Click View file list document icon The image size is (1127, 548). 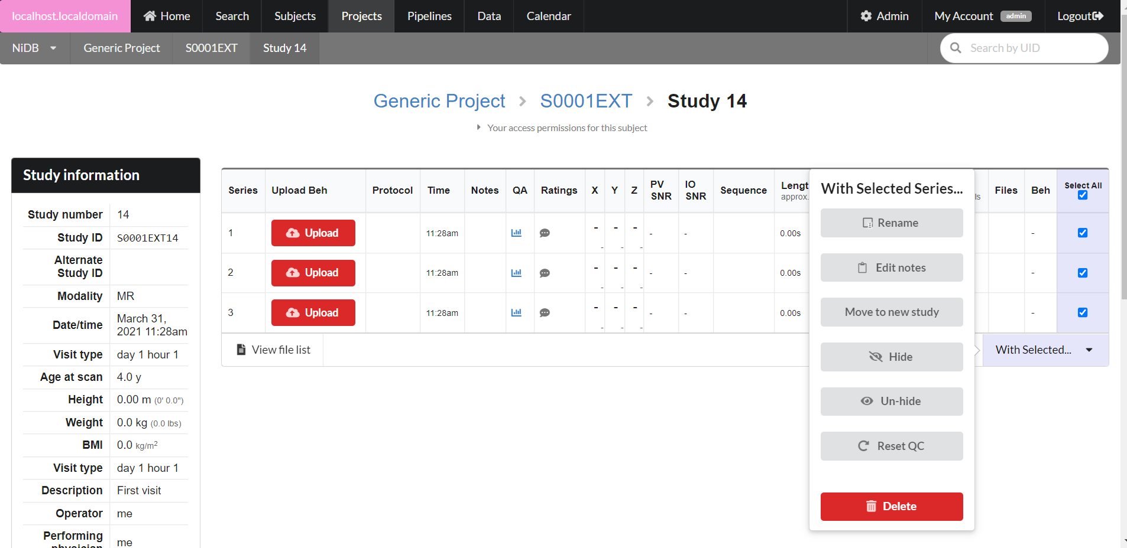pos(241,350)
